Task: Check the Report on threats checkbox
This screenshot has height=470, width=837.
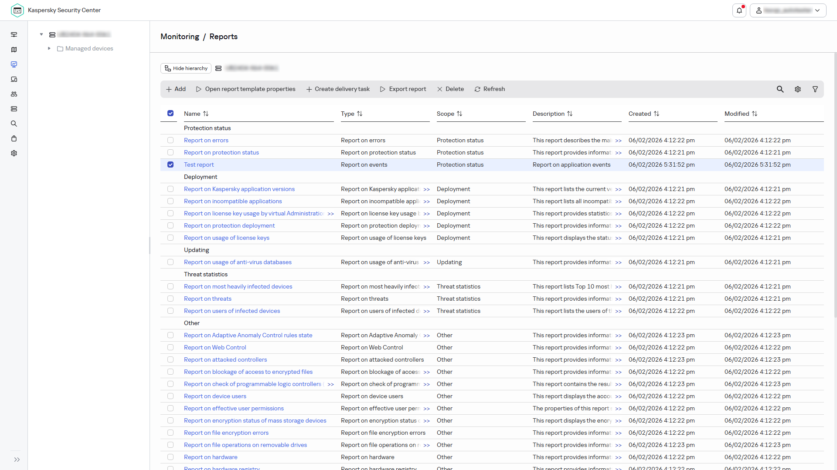Action: [x=170, y=299]
